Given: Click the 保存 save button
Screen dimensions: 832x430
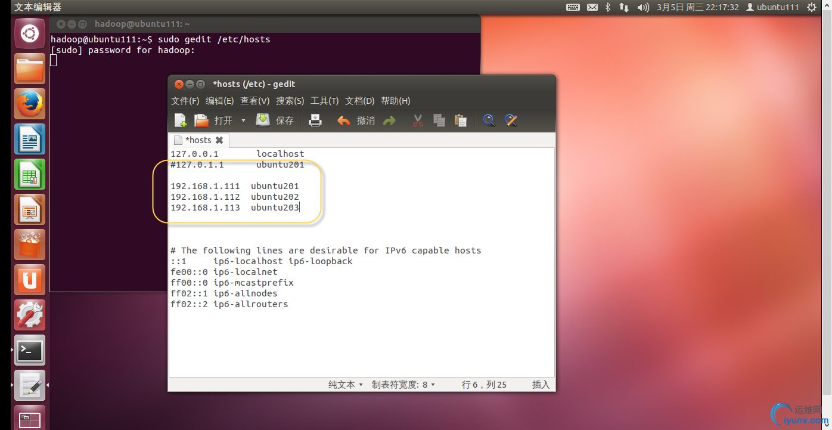Looking at the screenshot, I should (x=275, y=120).
